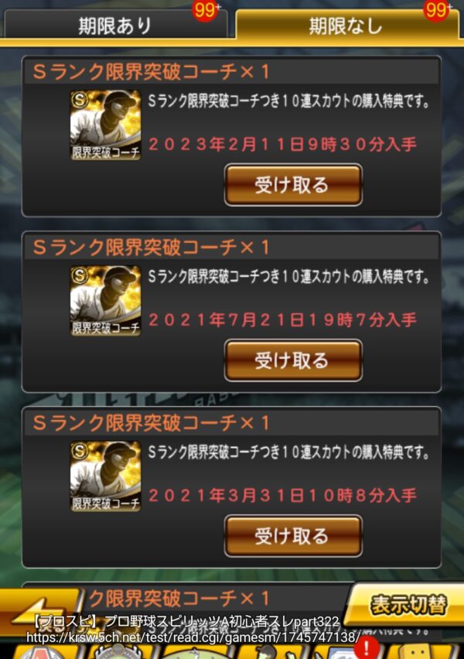The height and width of the screenshot is (659, 464).
Task: Tap the 99+ badge on 期限あり tab
Action: tap(205, 10)
